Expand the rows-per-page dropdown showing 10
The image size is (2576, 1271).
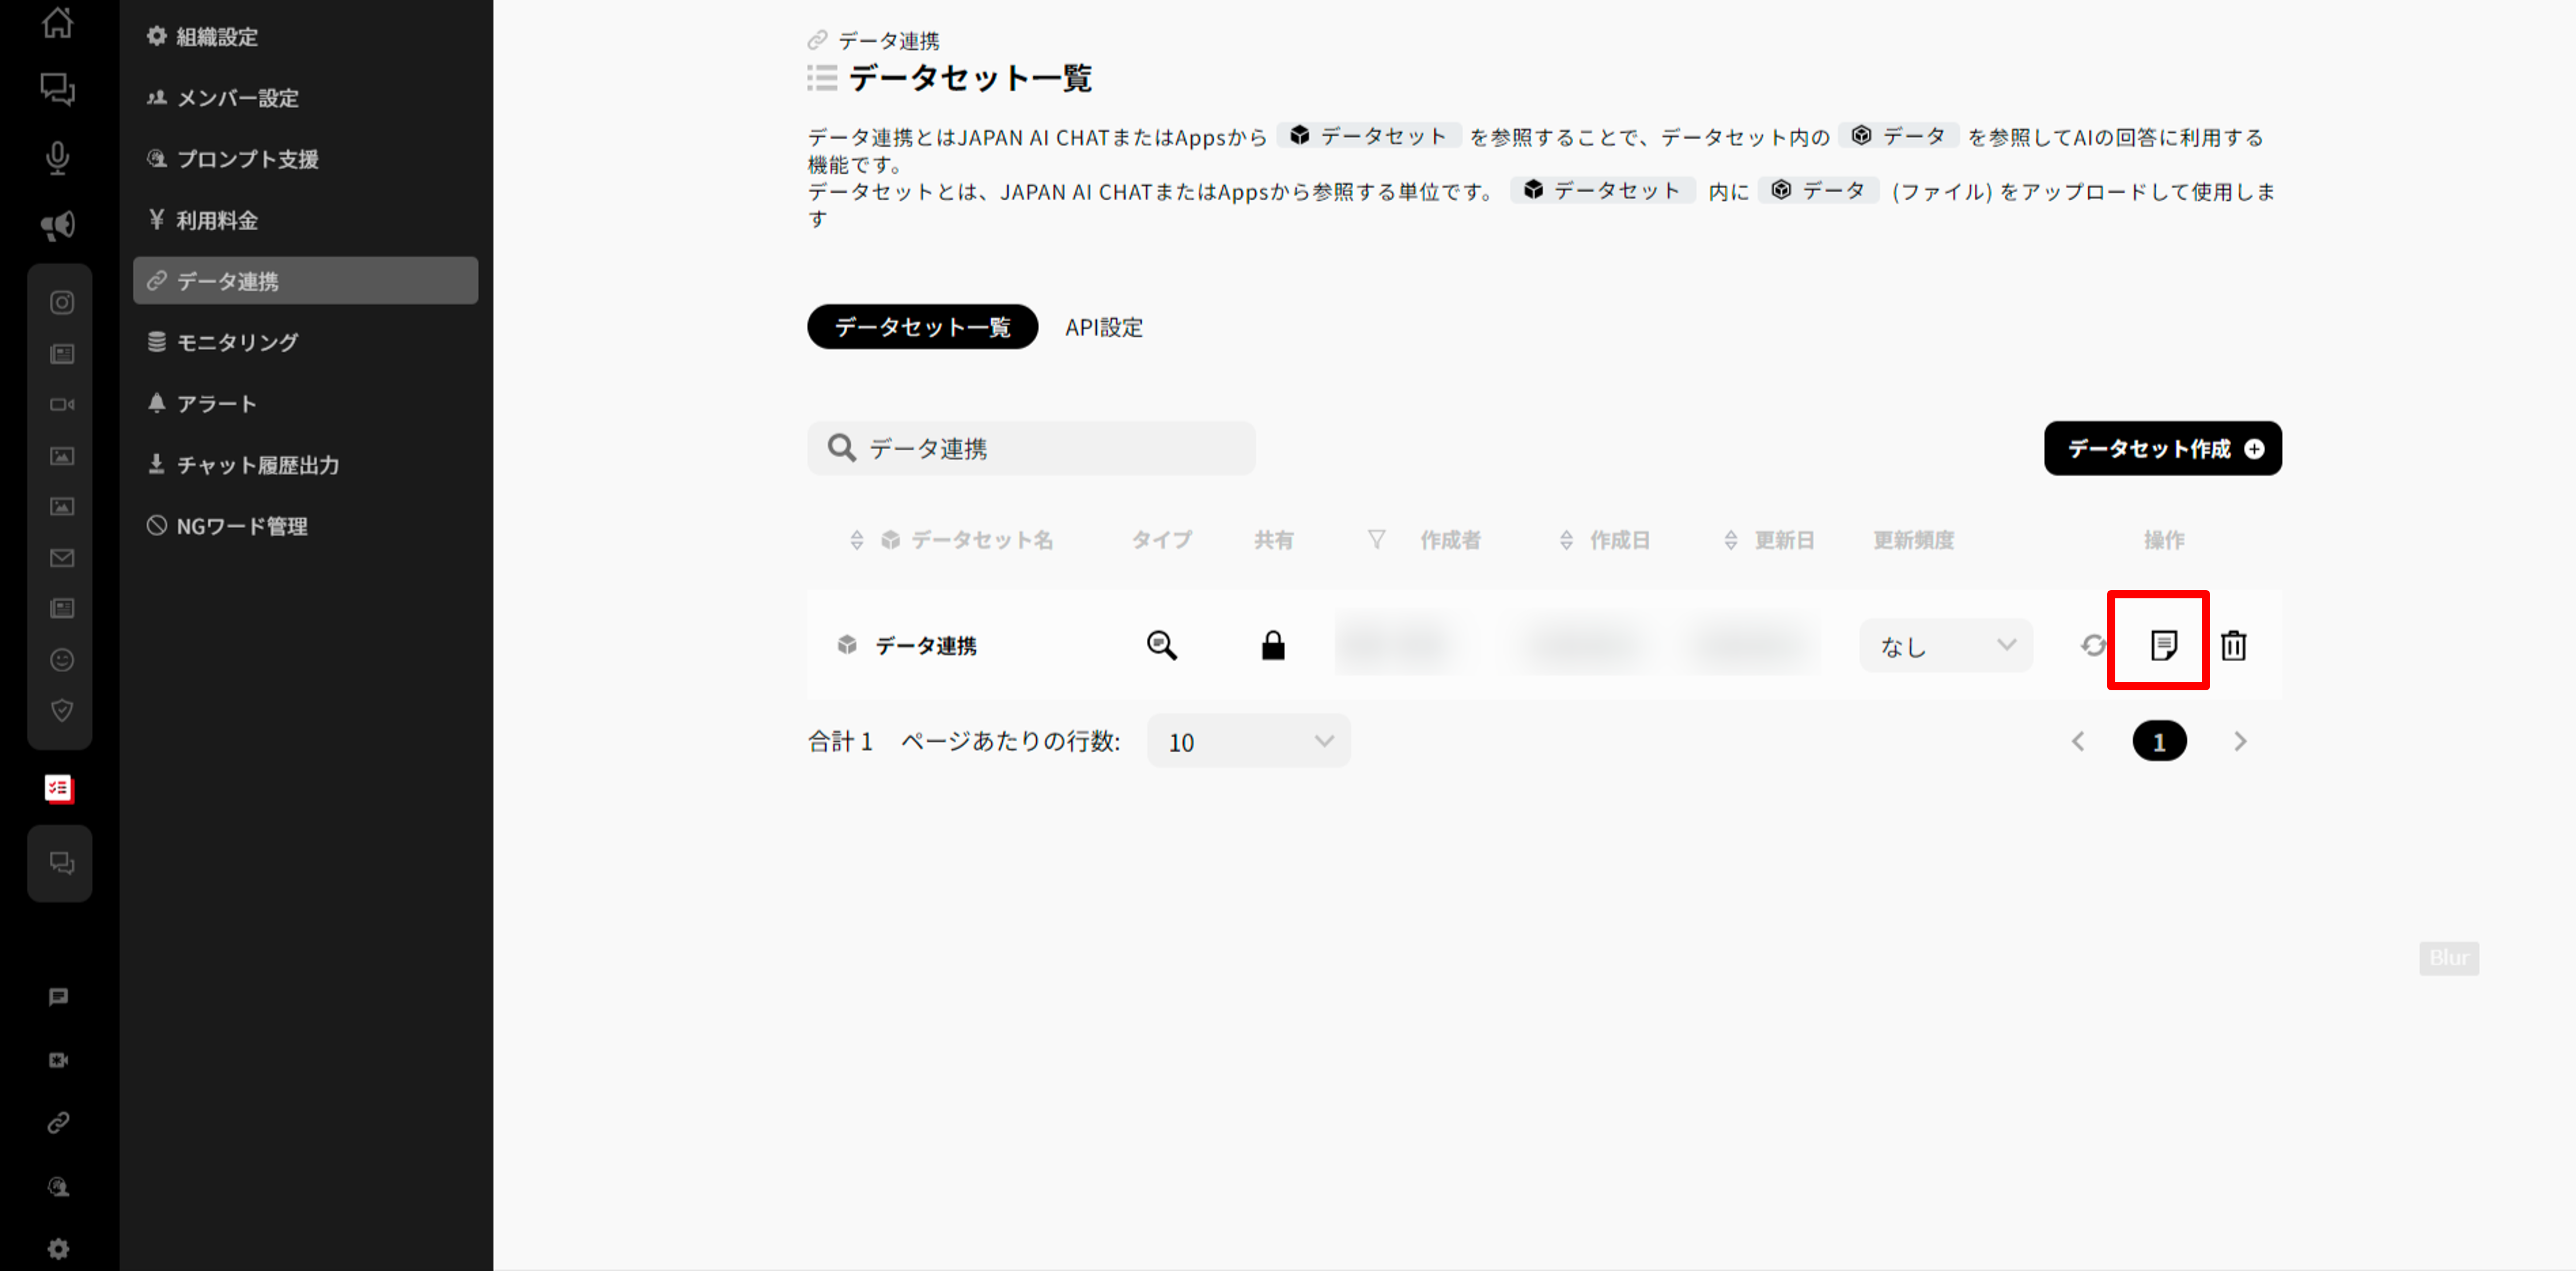click(1247, 741)
